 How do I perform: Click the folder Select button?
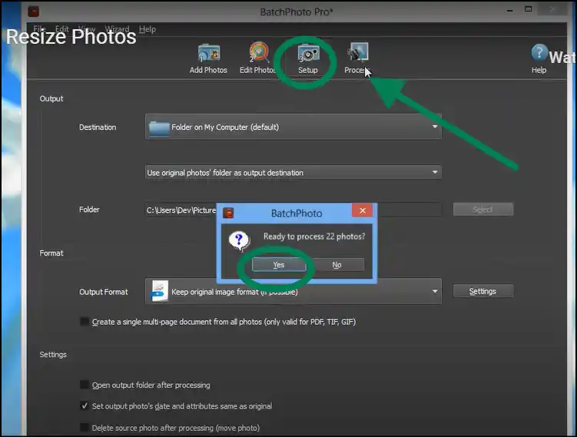[x=482, y=210]
